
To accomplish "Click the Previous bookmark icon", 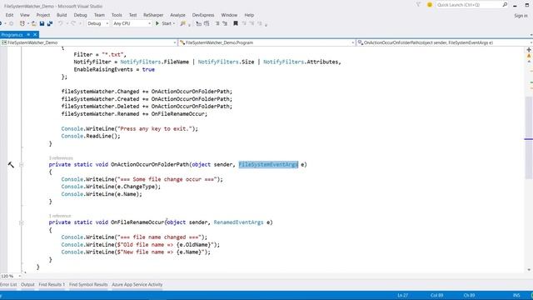I will click(x=244, y=23).
